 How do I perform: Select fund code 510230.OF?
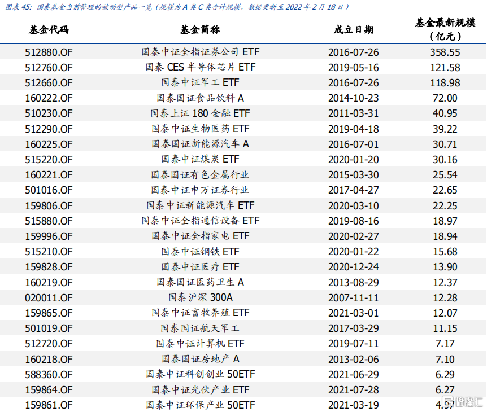click(49, 113)
